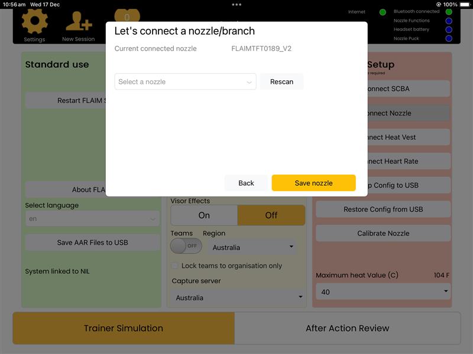Open the Select a nozzle dropdown
This screenshot has width=473, height=354.
(185, 82)
